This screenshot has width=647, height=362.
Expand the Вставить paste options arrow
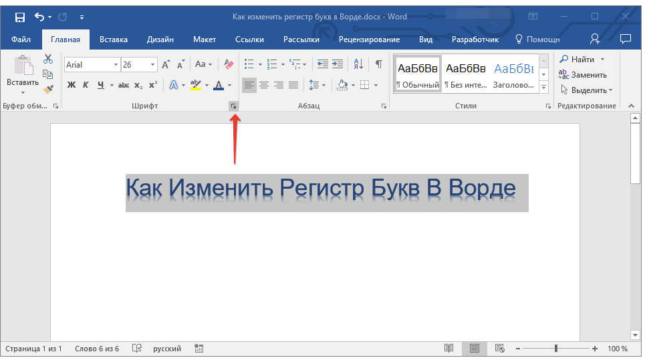coord(23,92)
